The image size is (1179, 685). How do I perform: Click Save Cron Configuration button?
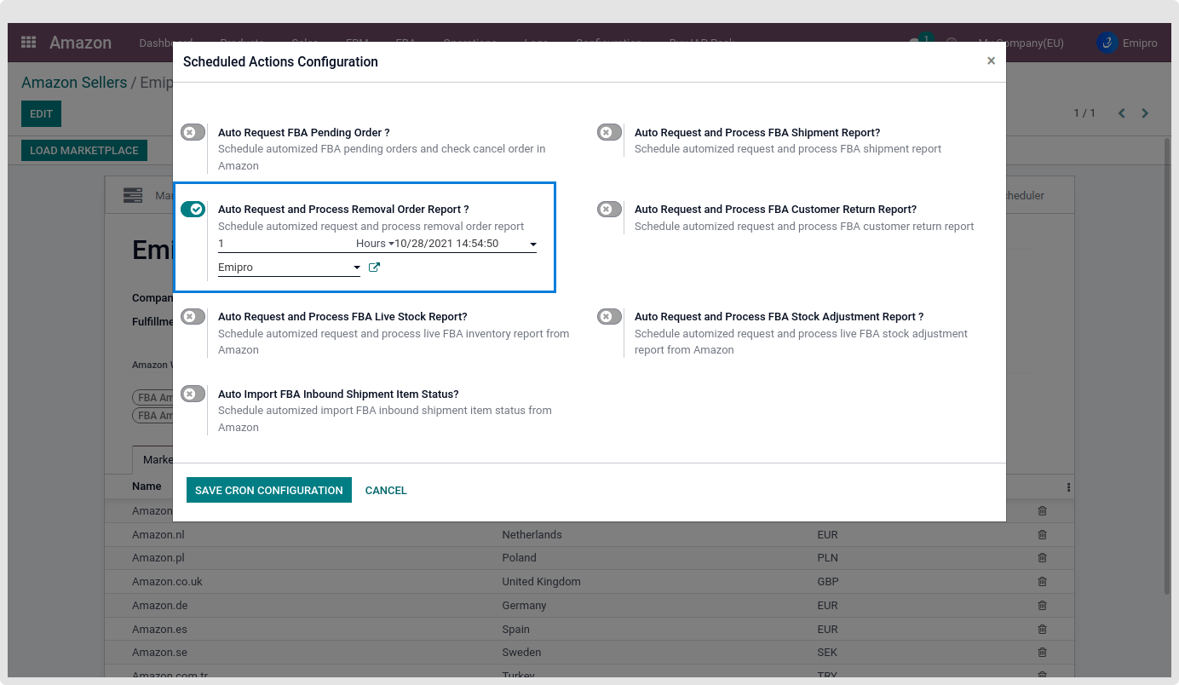(268, 490)
